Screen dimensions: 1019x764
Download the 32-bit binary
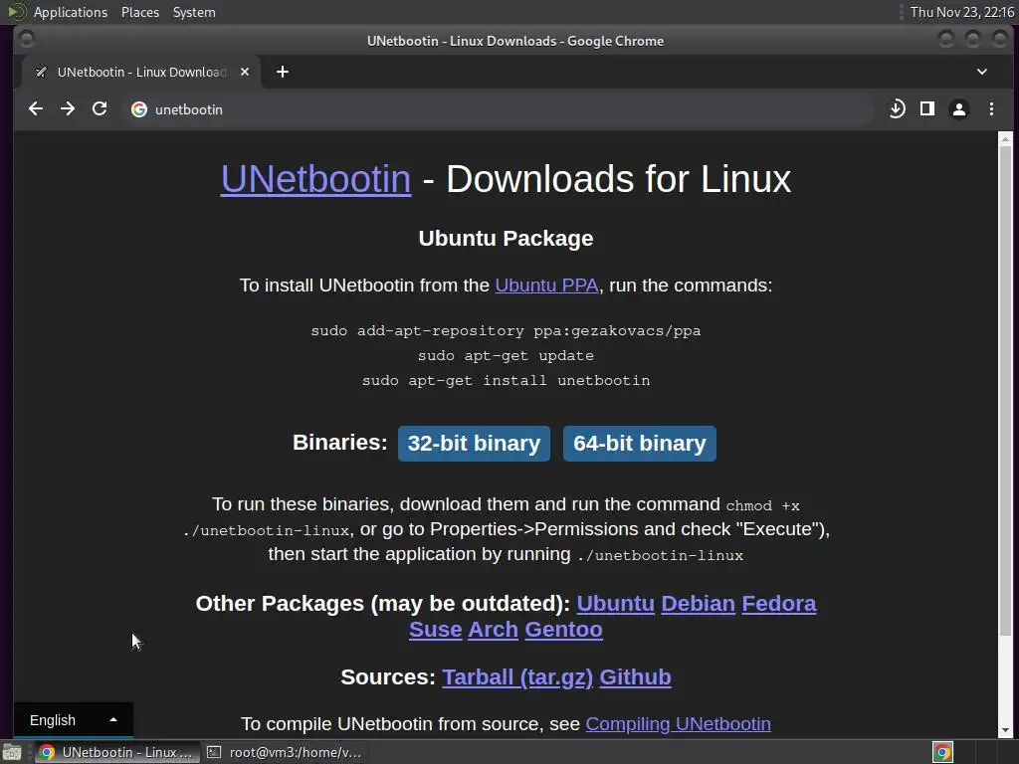[x=474, y=443]
